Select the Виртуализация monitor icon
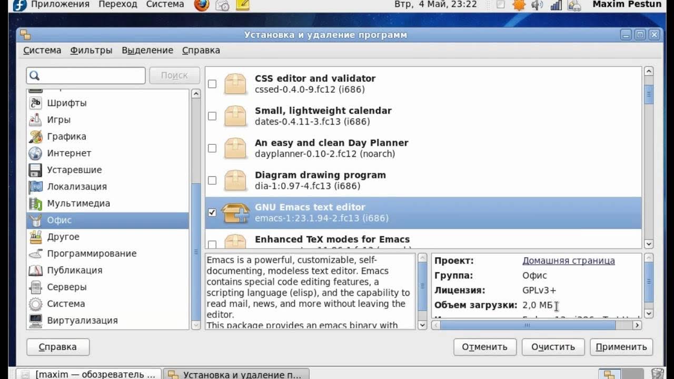The image size is (674, 379). [x=35, y=321]
